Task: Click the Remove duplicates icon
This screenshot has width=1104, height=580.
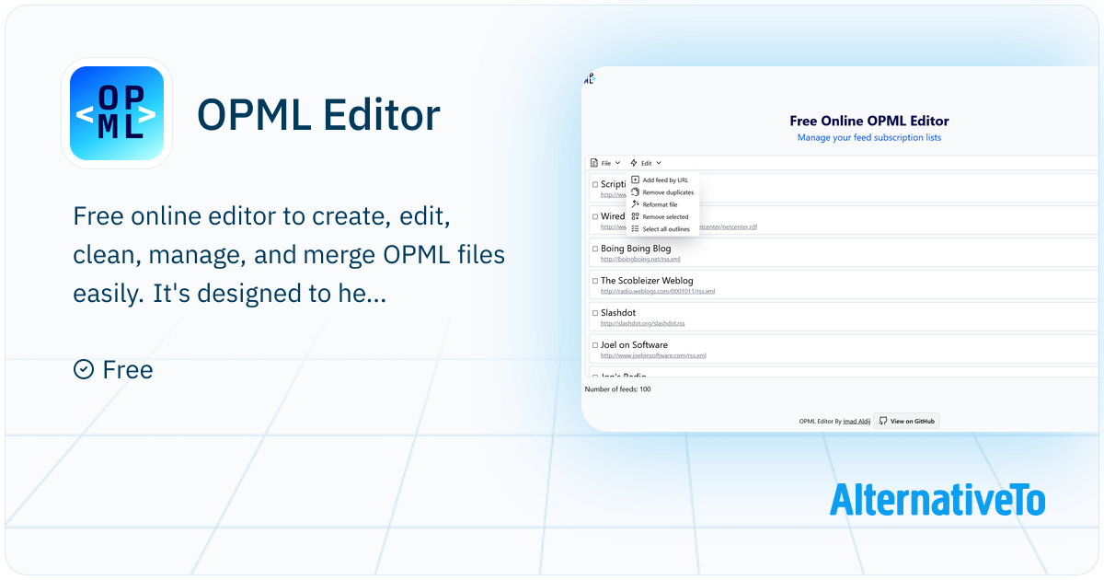Action: click(x=635, y=192)
